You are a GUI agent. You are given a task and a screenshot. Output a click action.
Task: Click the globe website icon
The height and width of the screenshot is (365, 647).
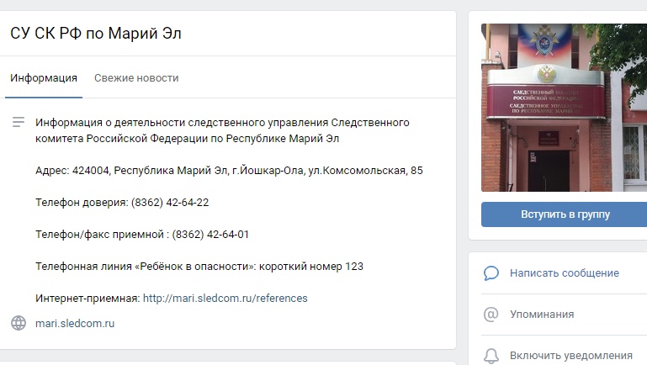[19, 323]
